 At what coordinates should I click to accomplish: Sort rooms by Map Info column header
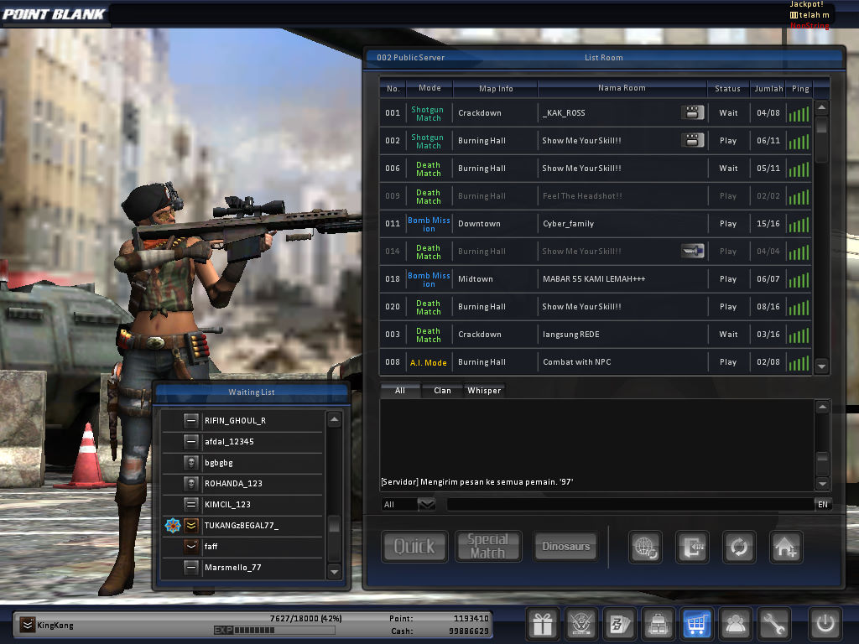(x=496, y=88)
